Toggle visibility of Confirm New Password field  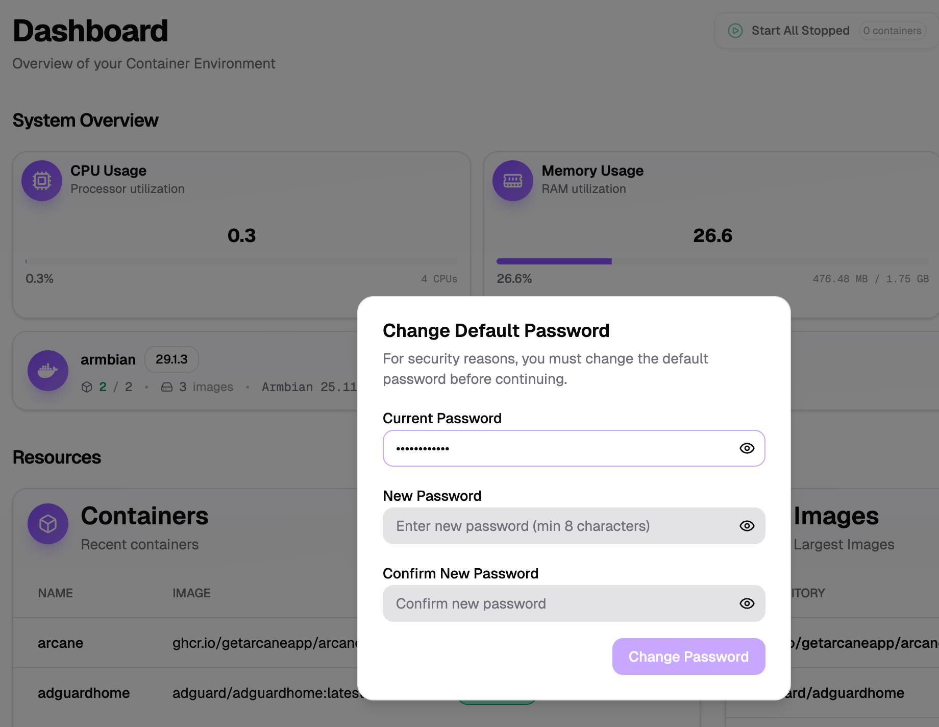[x=747, y=603]
